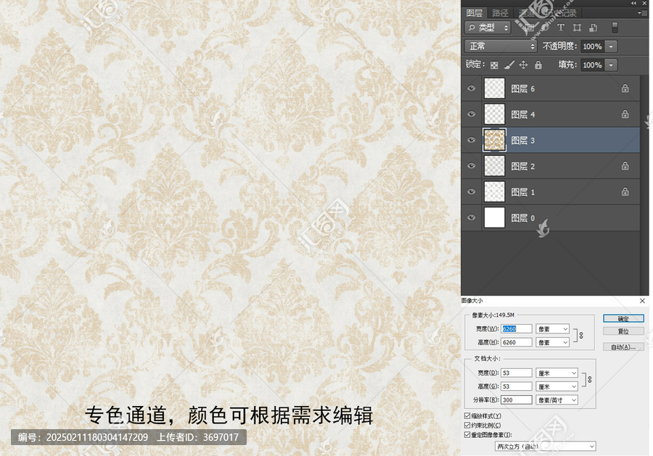Open document width unit dropdown 厘米
653x456 pixels.
point(557,373)
